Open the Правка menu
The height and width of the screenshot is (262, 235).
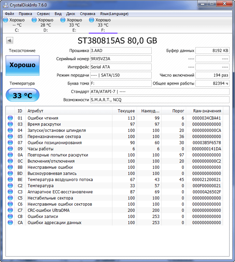[x=25, y=14]
